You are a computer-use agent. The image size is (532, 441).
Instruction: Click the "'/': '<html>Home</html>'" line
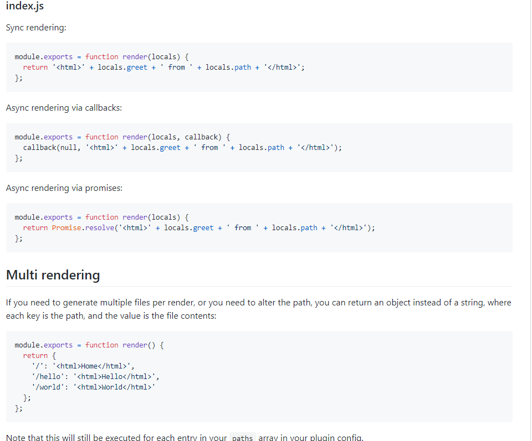(x=83, y=366)
